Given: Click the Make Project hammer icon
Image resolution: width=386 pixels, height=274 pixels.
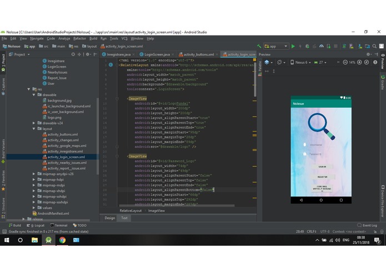Looking at the screenshot, I should point(259,46).
